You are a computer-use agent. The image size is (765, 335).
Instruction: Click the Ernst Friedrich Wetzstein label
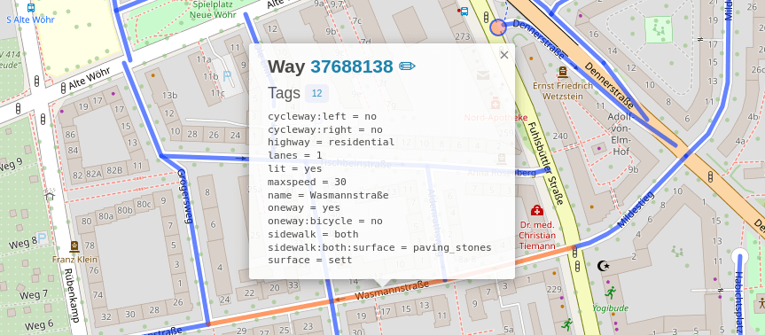coord(563,90)
